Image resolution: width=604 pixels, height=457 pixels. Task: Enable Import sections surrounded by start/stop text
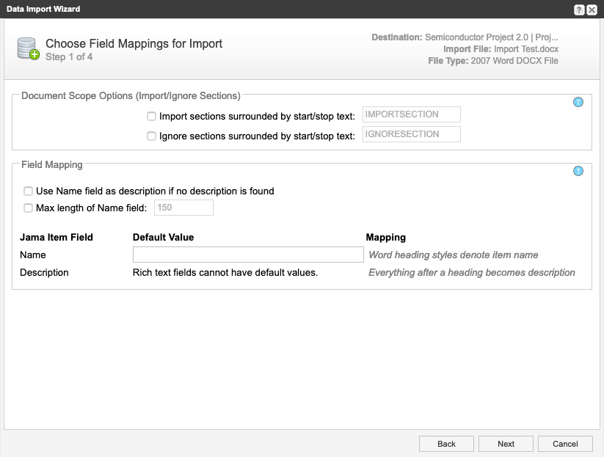tap(151, 116)
